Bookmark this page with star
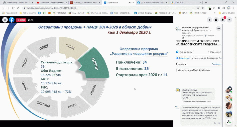Viewport: 237px width, 127px height. click(203, 8)
